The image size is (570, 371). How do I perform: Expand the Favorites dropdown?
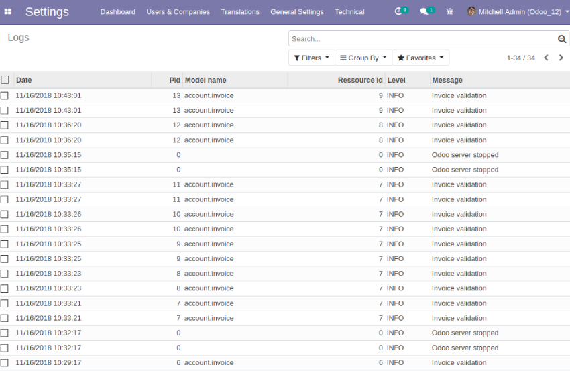(420, 58)
